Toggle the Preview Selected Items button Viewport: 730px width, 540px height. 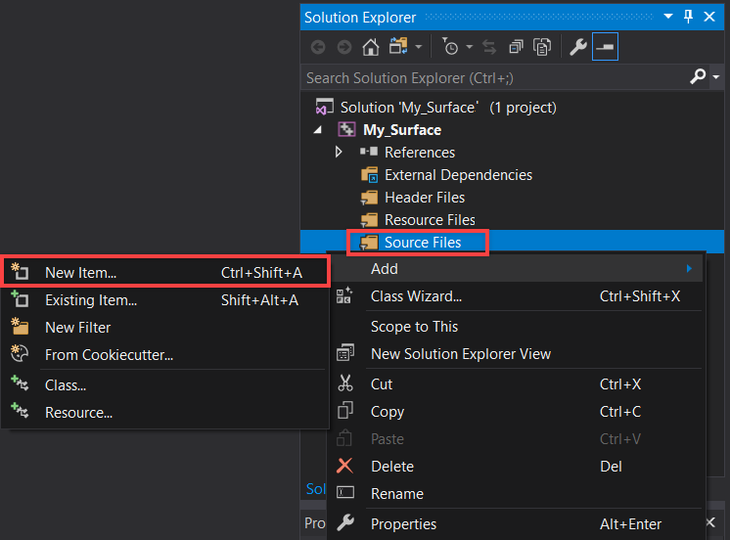tap(605, 47)
